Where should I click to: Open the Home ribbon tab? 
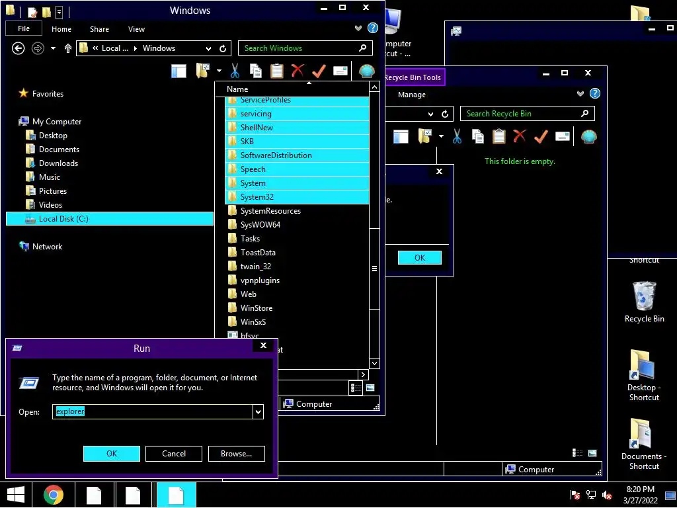pos(61,29)
